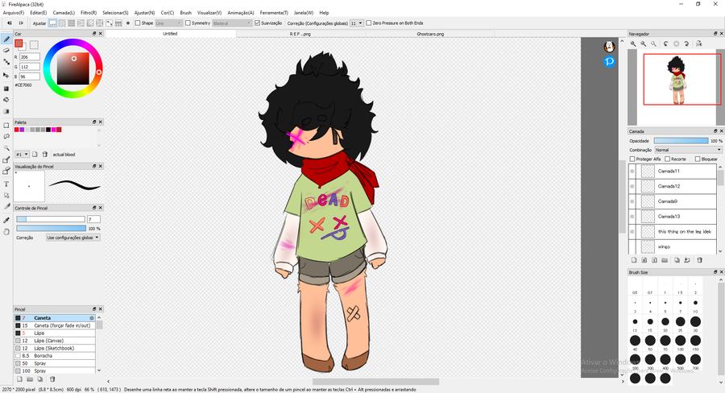
Task: Open the palette #1 dropdown
Action: [23, 155]
